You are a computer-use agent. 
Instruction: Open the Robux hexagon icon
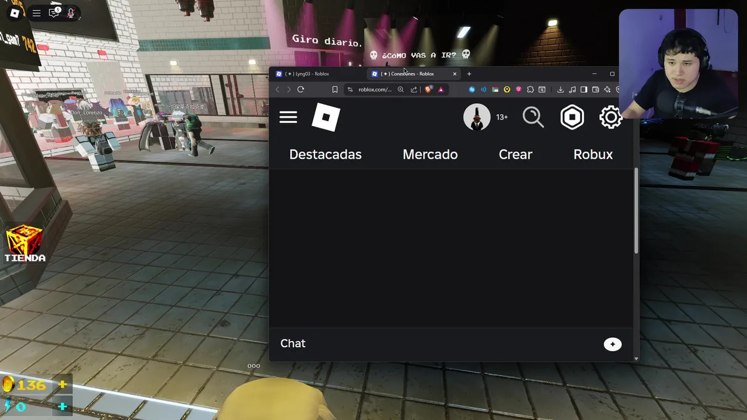(572, 117)
